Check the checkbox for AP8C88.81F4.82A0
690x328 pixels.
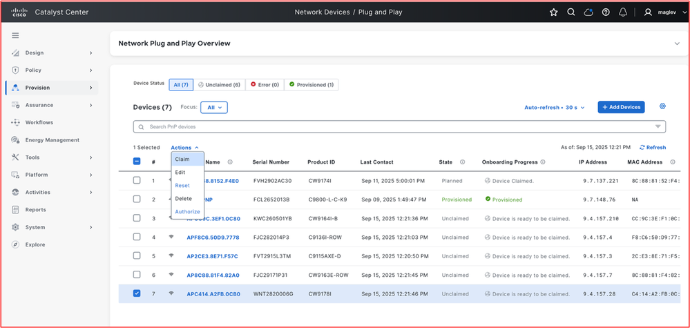137,275
